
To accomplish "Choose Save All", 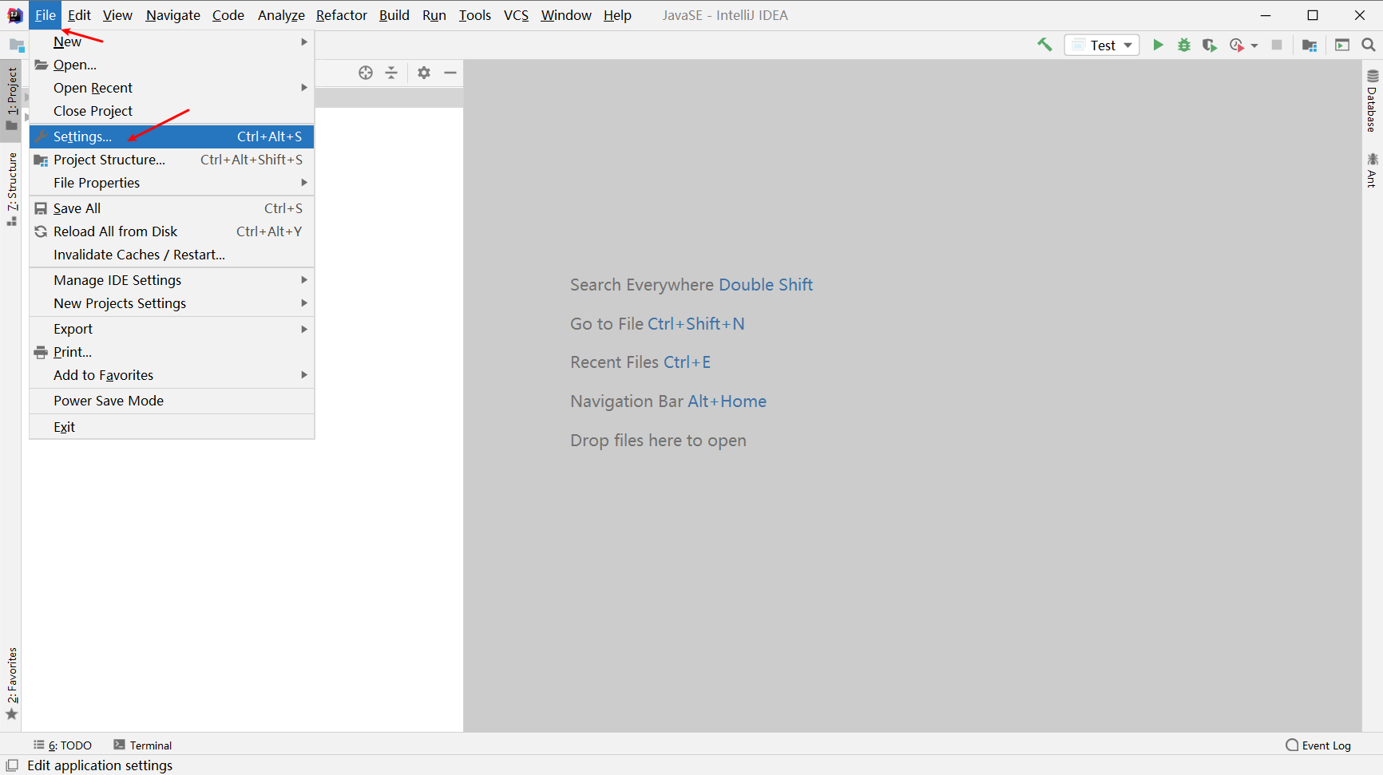I will point(172,208).
